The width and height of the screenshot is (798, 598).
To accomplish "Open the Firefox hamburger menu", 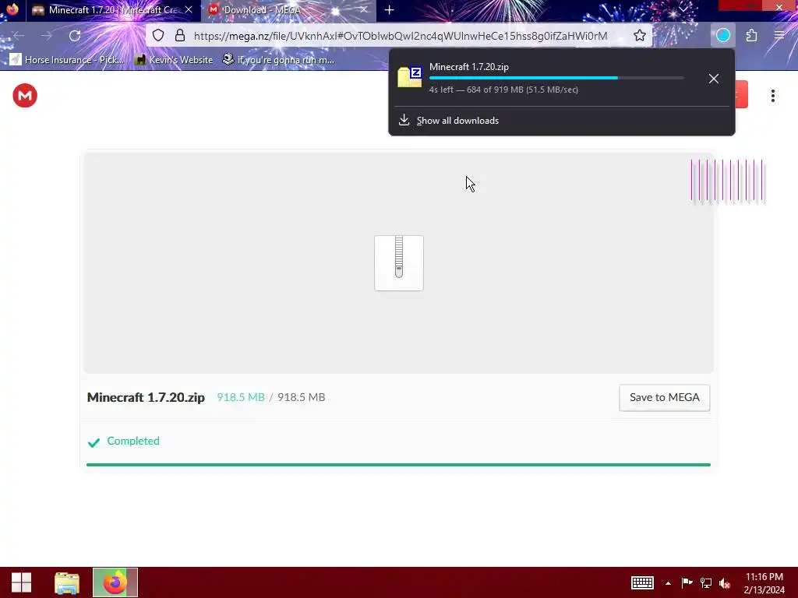I will (779, 36).
